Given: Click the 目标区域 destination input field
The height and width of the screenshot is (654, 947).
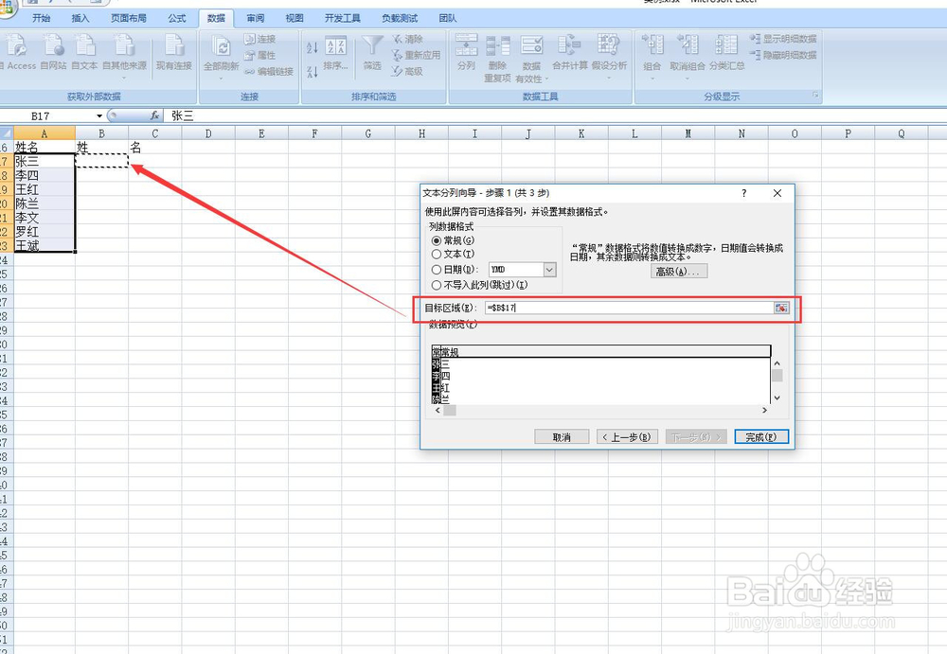Looking at the screenshot, I should pos(629,308).
